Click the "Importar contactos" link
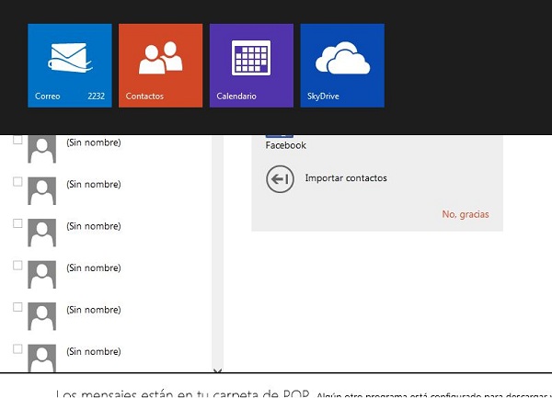 [346, 178]
